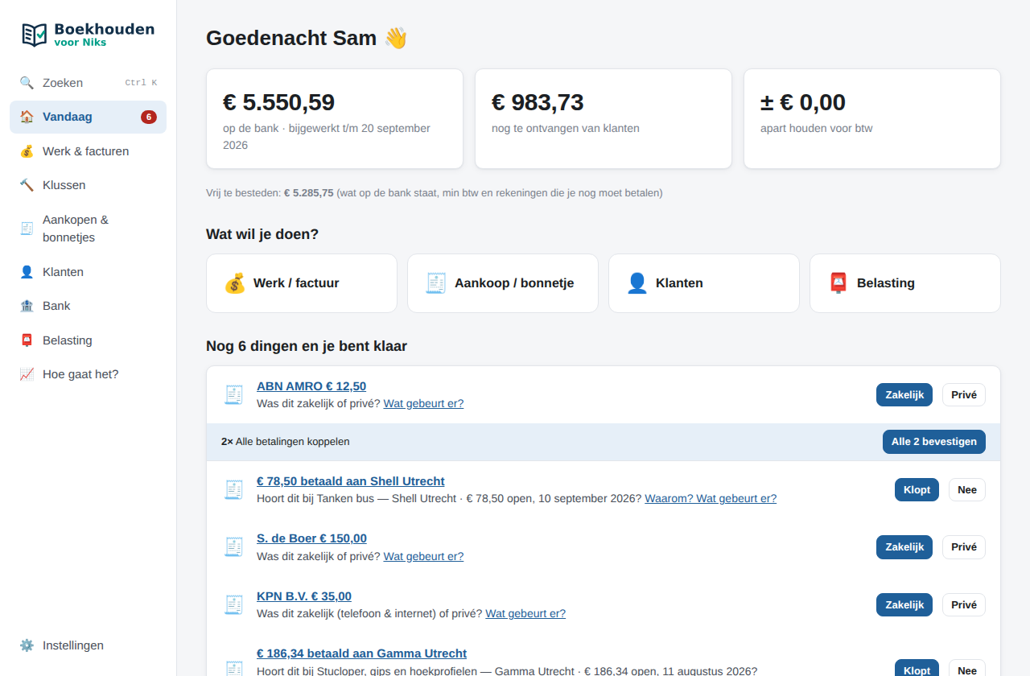Click the mailbox icon beside Belasting in sidebar

coord(27,340)
